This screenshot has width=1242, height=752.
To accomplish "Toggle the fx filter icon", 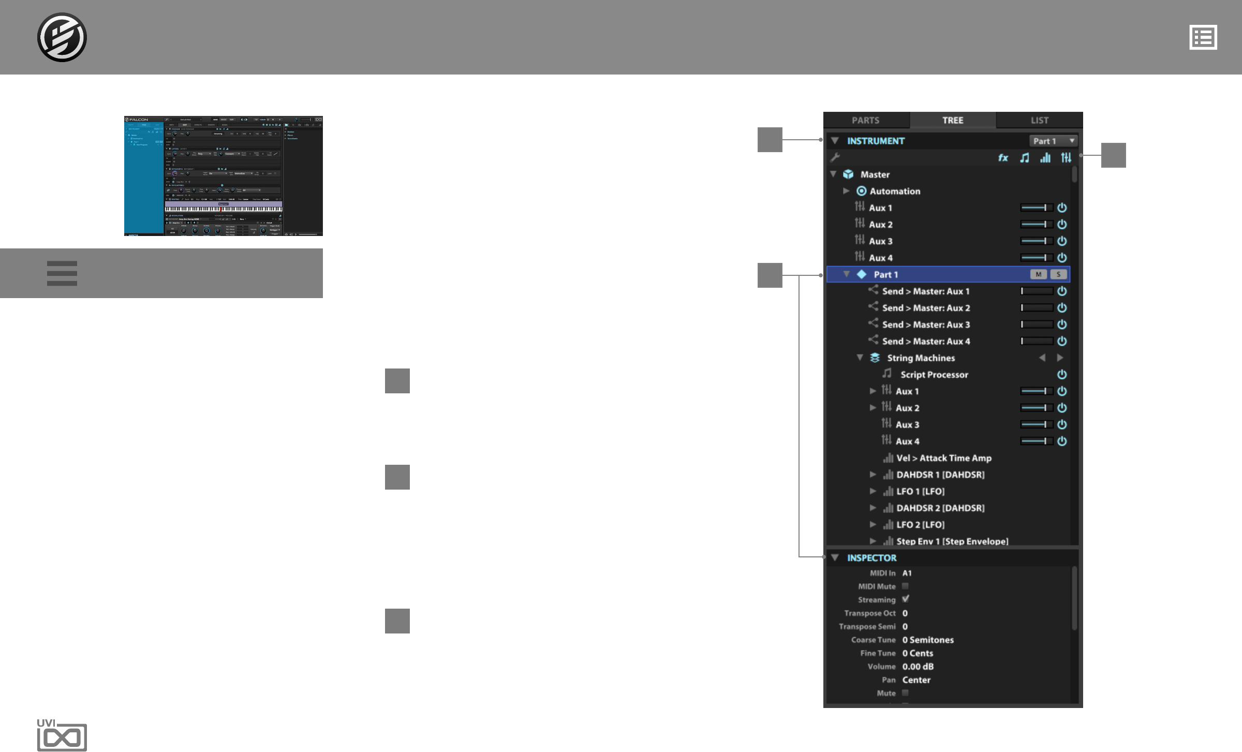I will [x=1003, y=158].
